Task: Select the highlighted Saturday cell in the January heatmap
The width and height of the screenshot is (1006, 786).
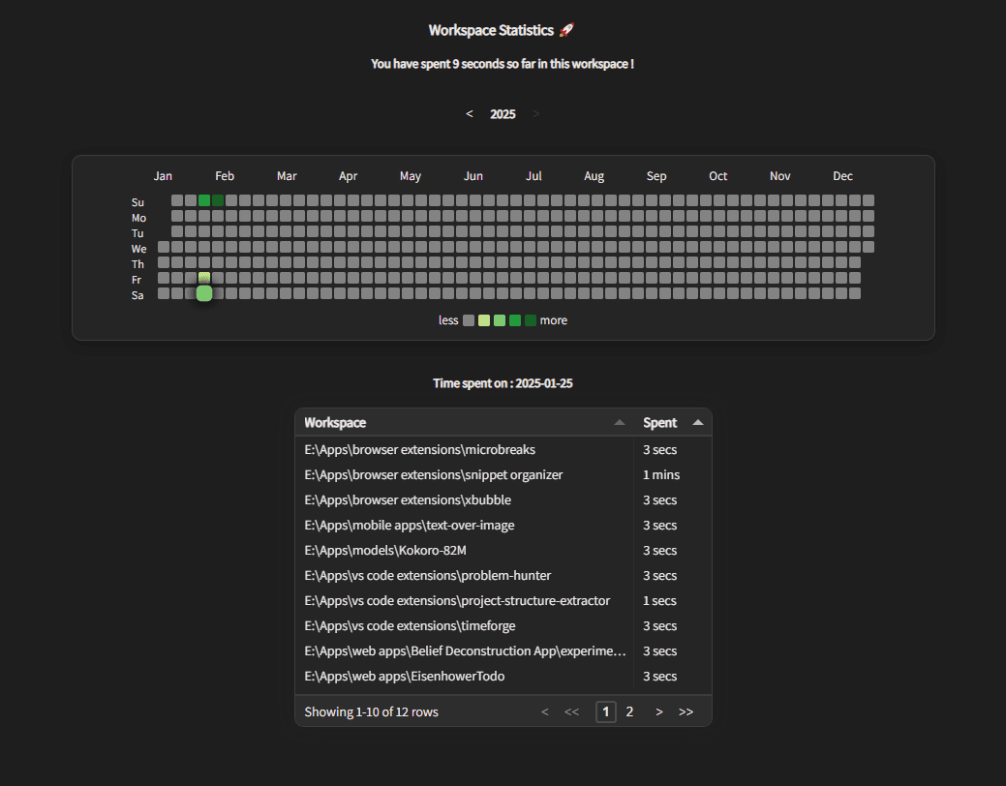Action: click(x=204, y=293)
